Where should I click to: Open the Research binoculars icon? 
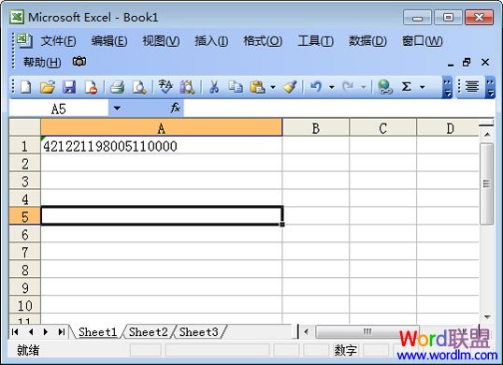187,87
